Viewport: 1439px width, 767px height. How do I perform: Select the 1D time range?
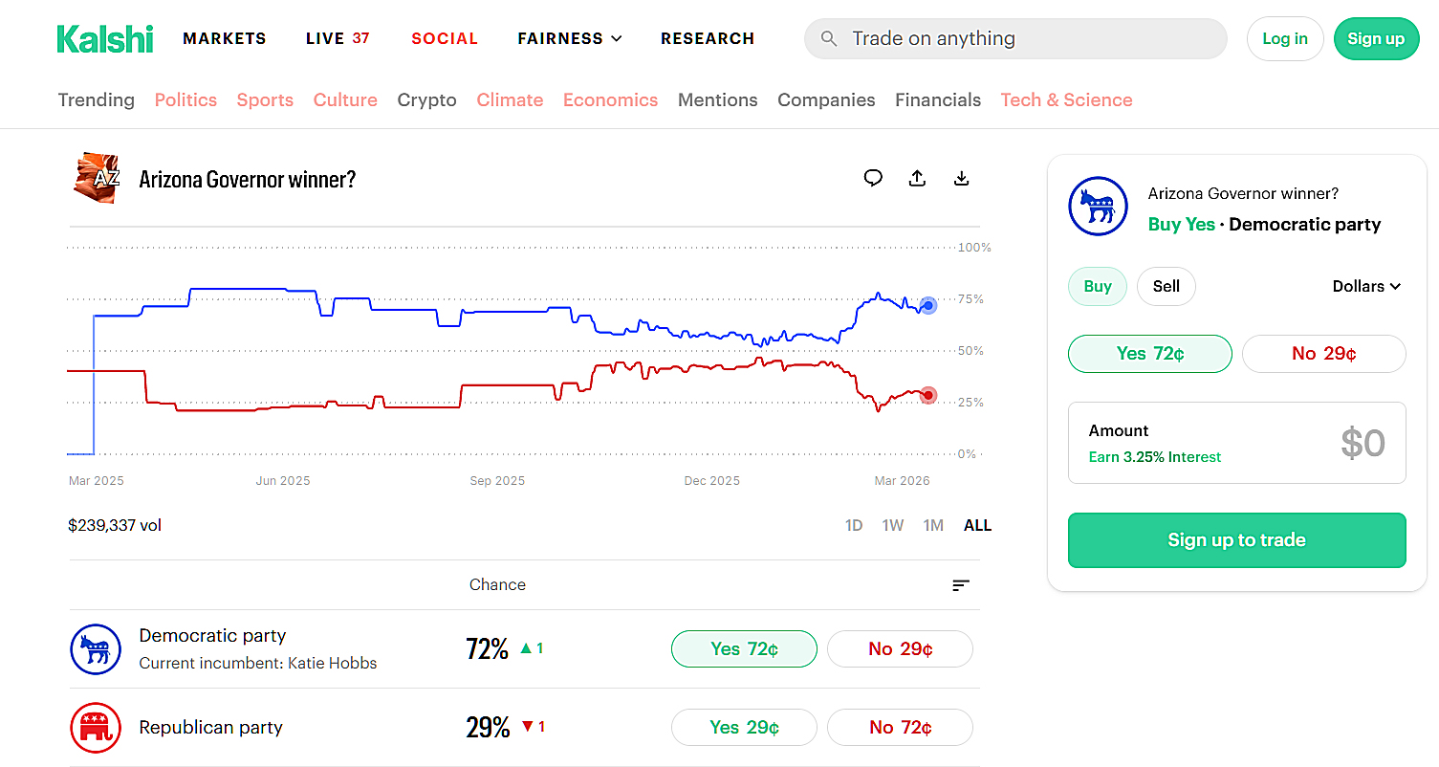point(853,525)
